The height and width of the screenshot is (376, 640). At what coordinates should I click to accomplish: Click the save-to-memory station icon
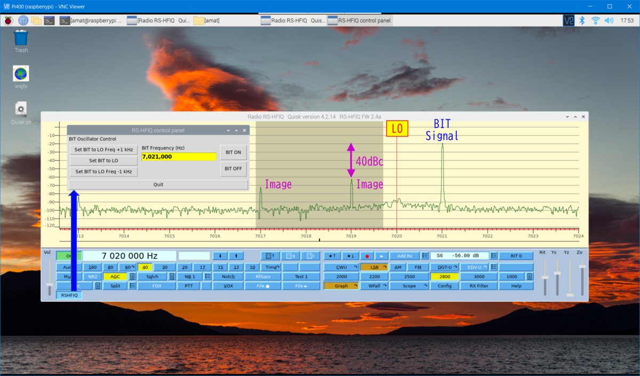269,256
